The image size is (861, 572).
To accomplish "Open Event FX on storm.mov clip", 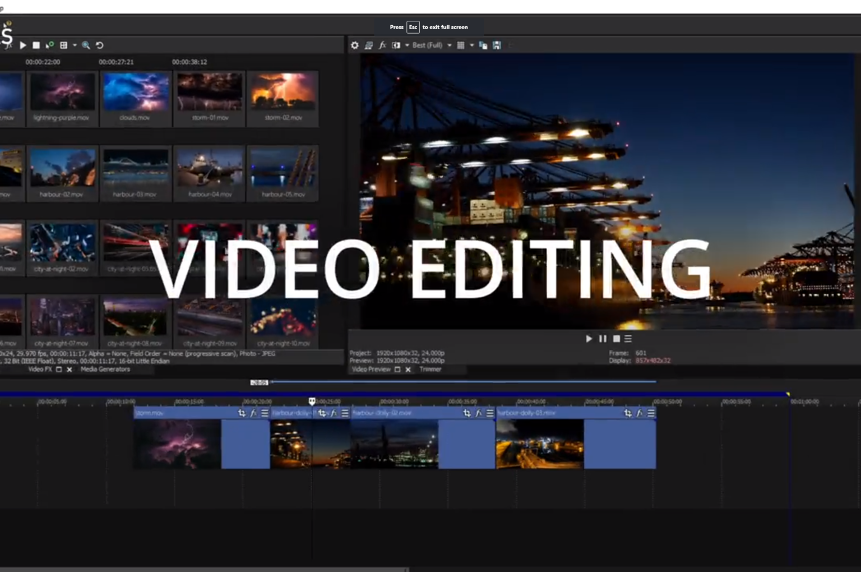I will [x=253, y=413].
